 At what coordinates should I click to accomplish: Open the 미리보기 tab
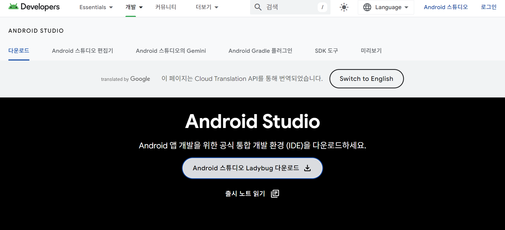click(371, 51)
